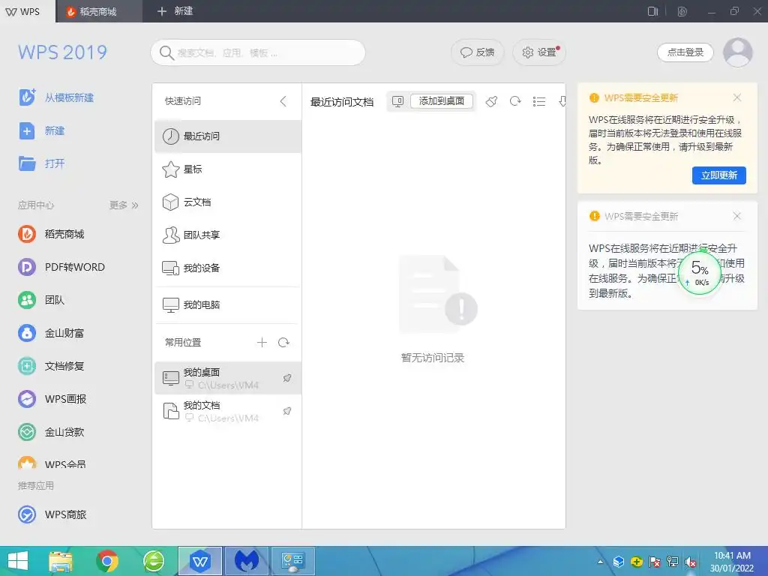The image size is (768, 576).
Task: Click the 点击登录 button
Action: coord(685,52)
